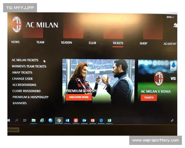Open the ACADEMY menu
Image resolution: width=185 pixels, height=148 pixels.
tap(170, 44)
